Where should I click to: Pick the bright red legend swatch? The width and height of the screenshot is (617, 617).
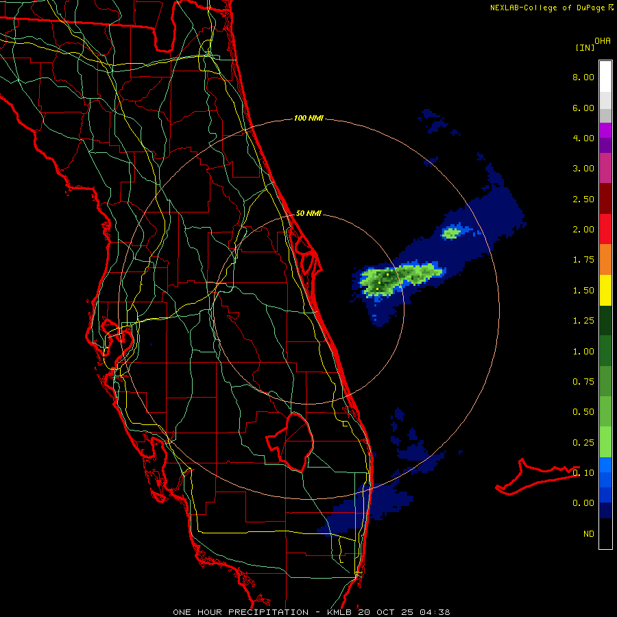[605, 229]
